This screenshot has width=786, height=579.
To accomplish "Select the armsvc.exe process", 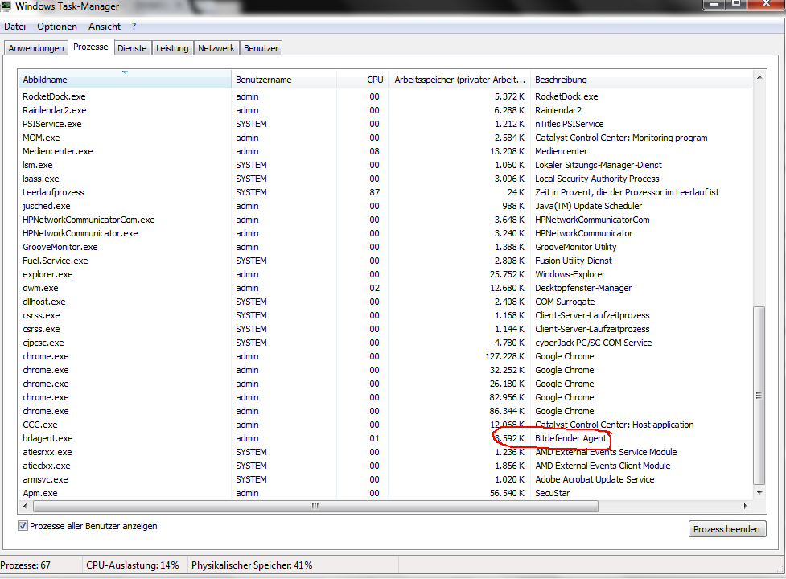I will (x=385, y=480).
